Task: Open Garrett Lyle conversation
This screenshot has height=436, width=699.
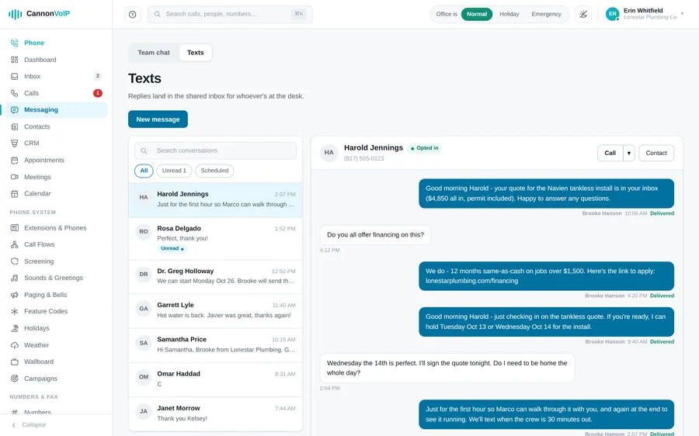Action: [x=215, y=311]
